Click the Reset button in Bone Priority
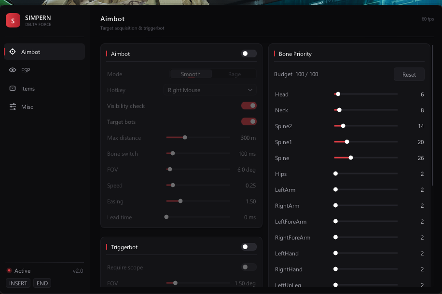Screen dimensions: 442x294 pos(409,75)
